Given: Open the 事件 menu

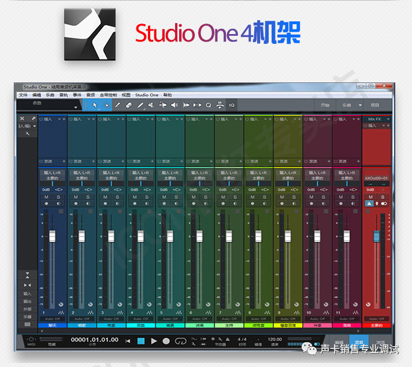Looking at the screenshot, I should click(77, 95).
